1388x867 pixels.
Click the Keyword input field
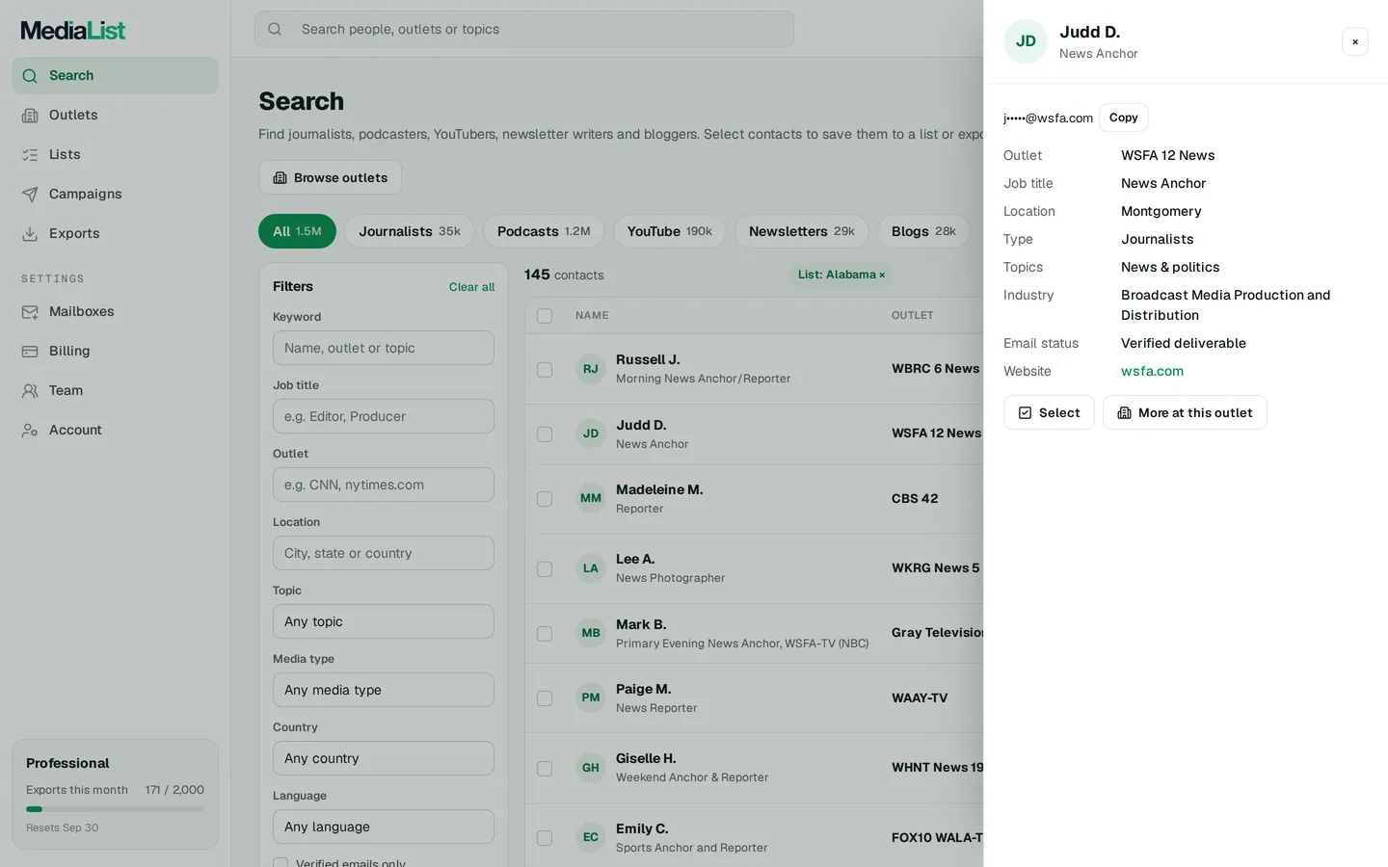(x=384, y=348)
